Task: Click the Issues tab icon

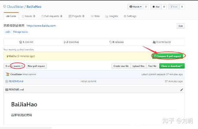Action: 23,16
